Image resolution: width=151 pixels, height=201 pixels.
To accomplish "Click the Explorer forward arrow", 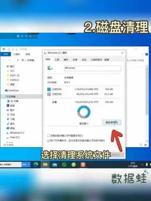I will click(x=10, y=60).
